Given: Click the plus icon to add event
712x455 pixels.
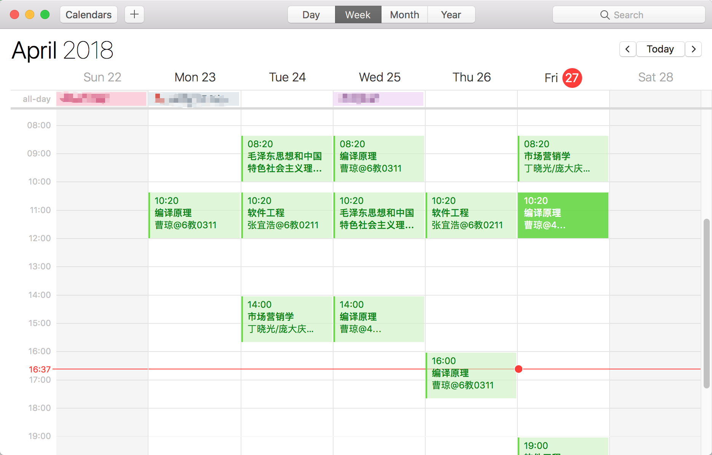Looking at the screenshot, I should pos(134,15).
